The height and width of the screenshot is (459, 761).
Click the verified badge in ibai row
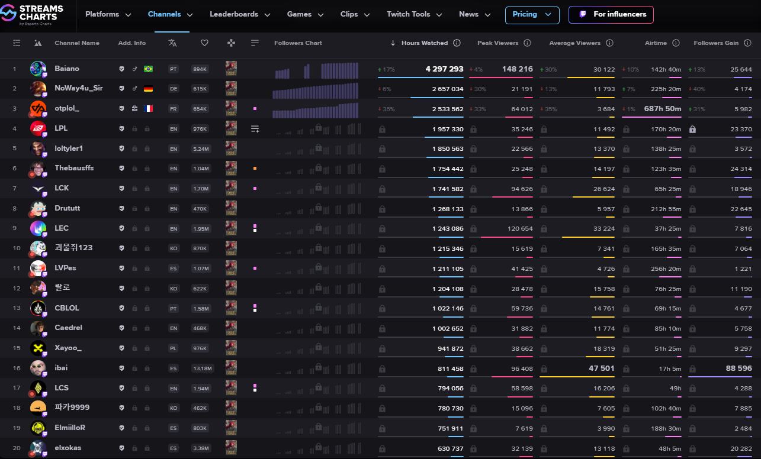click(121, 368)
